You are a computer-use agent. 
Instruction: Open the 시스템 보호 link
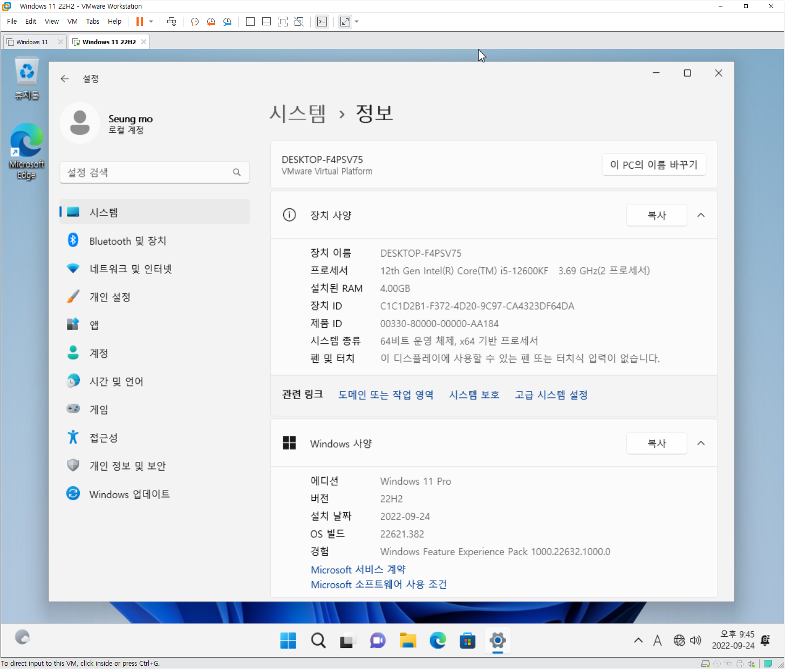tap(474, 395)
